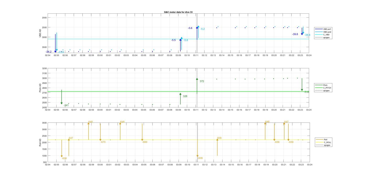The image size is (367, 182).
Task: Click the "02:54" time tick under the VBD plot
Action: [48, 55]
